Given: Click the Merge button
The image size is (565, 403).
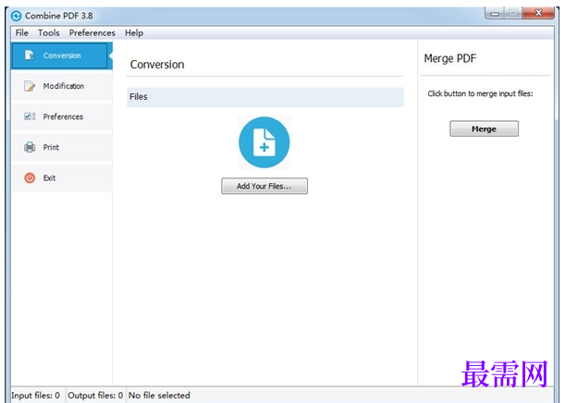Looking at the screenshot, I should tap(484, 128).
